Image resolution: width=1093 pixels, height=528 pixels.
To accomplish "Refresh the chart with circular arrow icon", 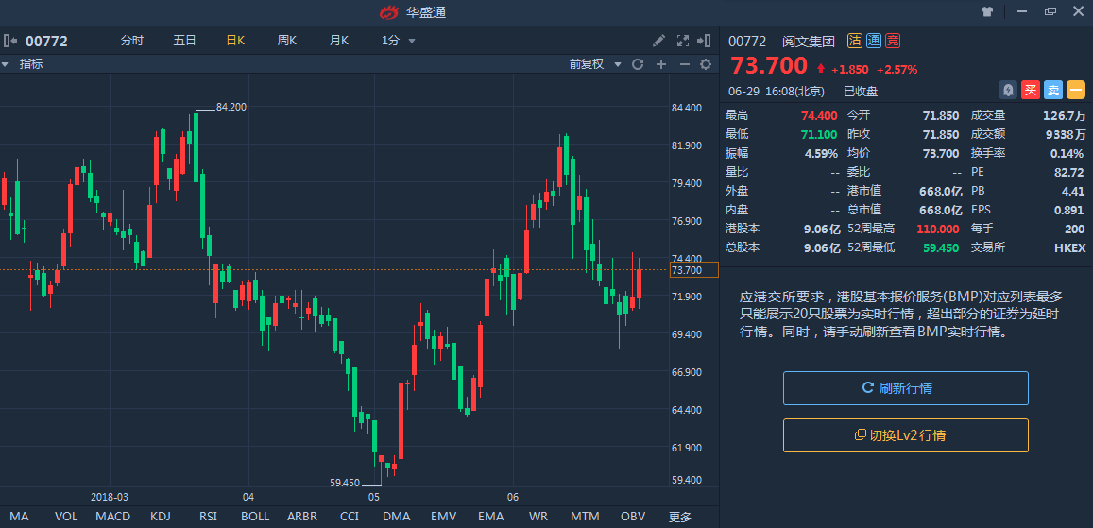I will point(638,64).
